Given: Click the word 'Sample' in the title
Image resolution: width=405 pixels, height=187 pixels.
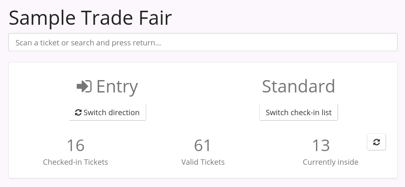Looking at the screenshot, I should 42,18.
